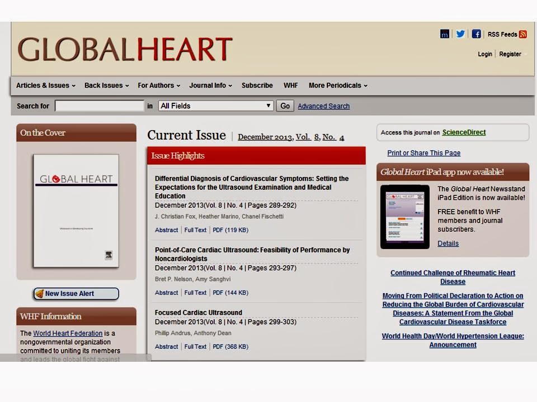Open the journal cover thumbnail
Viewport: 537px width, 402px height.
pyautogui.click(x=76, y=210)
